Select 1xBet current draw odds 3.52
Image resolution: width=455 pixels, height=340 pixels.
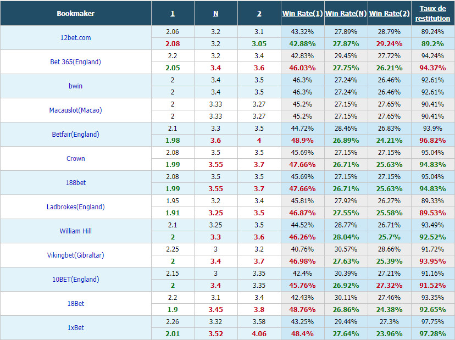[215, 333]
